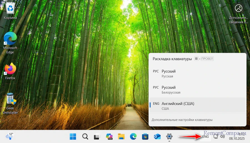Click the ENG language indicator in tray

[206, 137]
